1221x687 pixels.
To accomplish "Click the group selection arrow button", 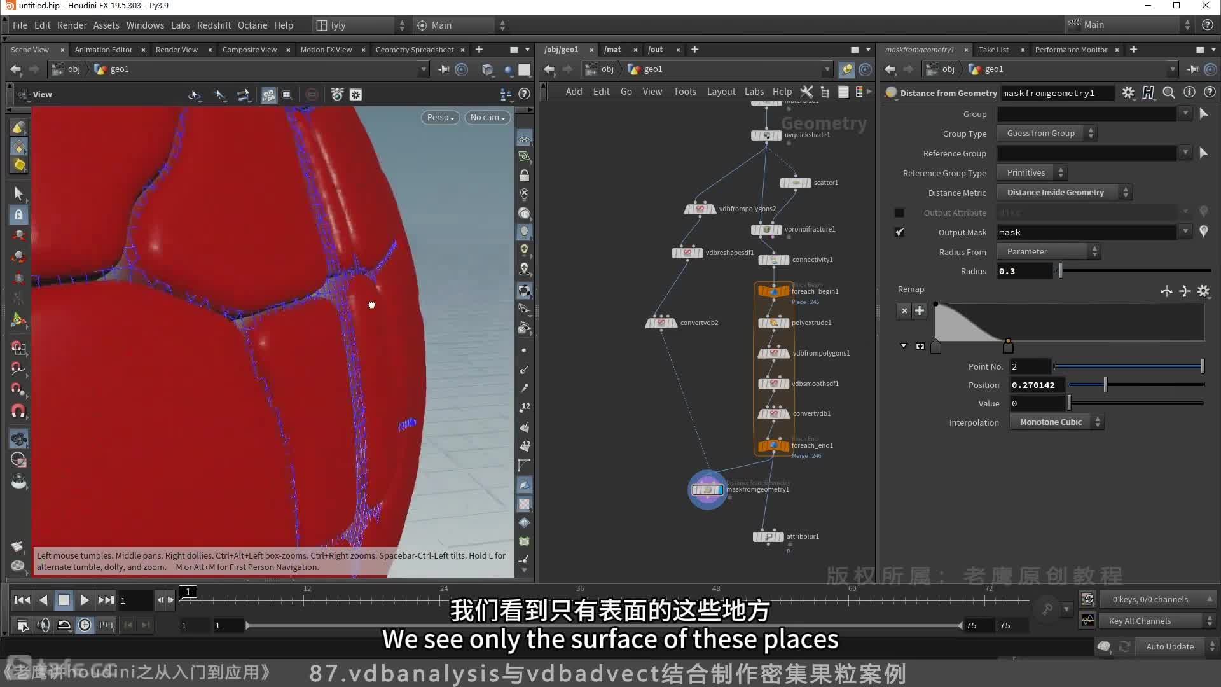I will tap(1203, 114).
